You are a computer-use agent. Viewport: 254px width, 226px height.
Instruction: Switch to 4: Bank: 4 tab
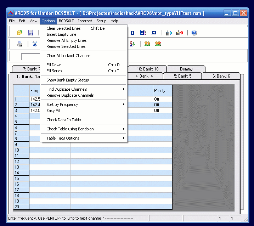coord(144,76)
